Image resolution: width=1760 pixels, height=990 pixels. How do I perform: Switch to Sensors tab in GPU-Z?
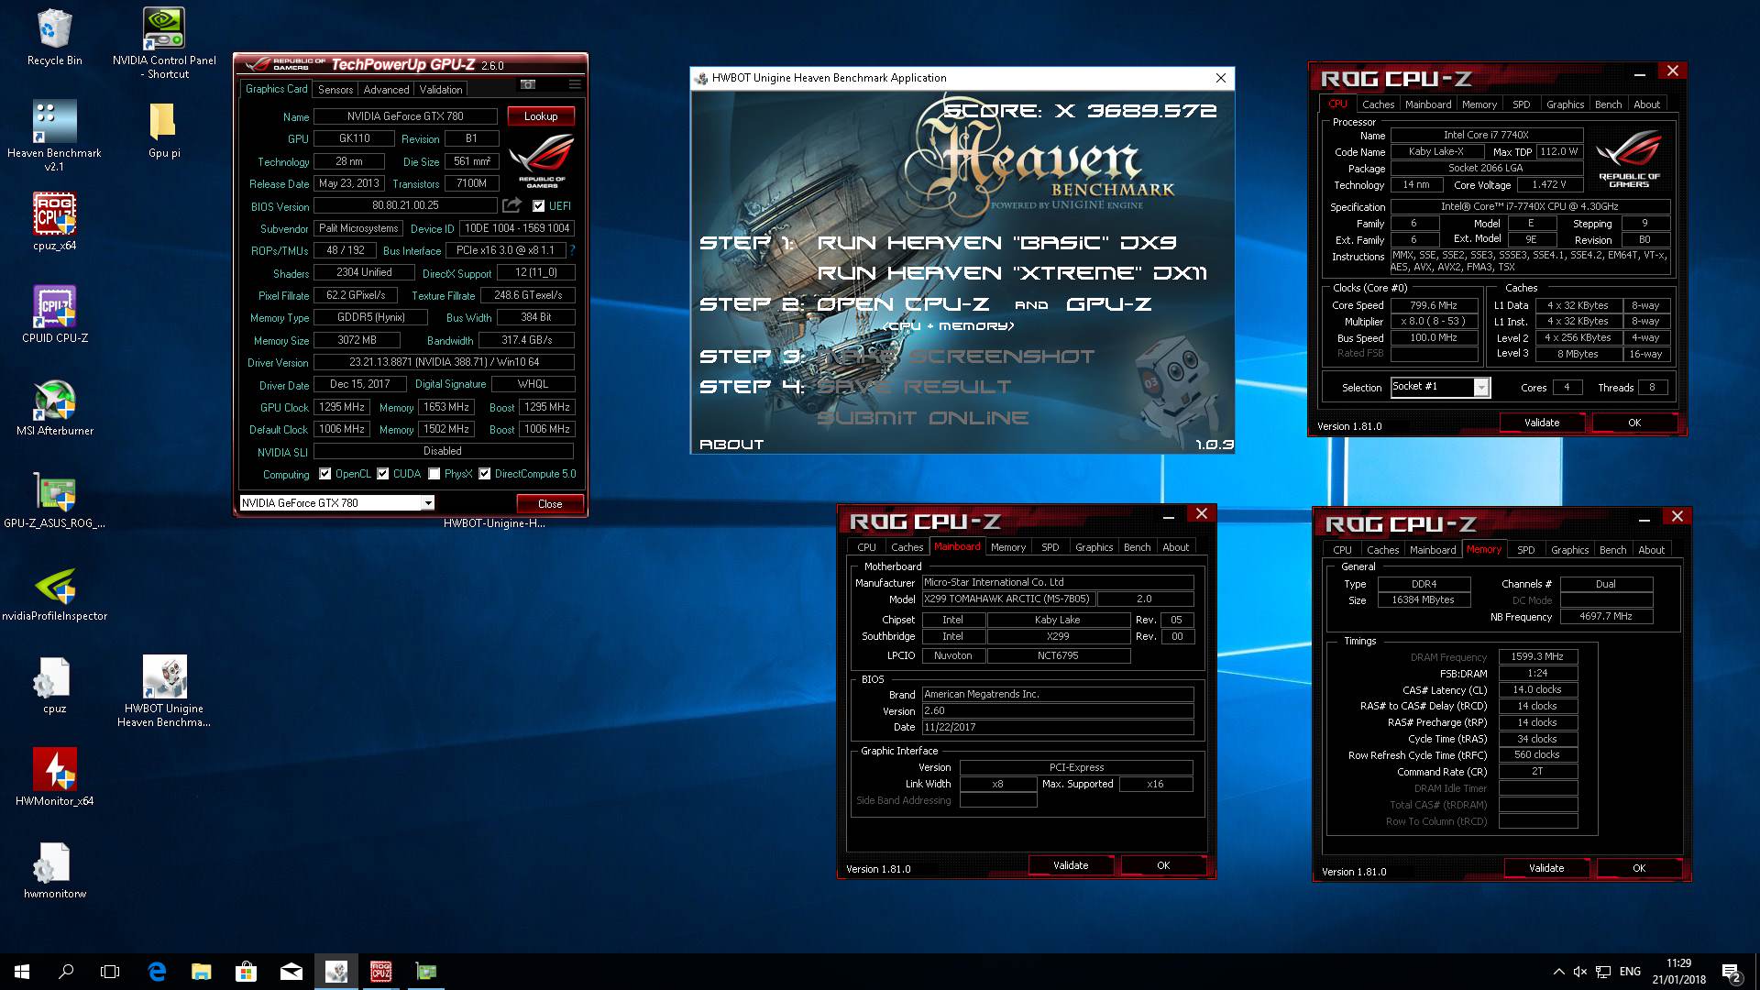pos(335,90)
